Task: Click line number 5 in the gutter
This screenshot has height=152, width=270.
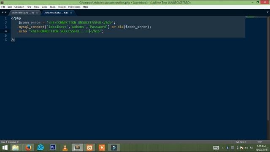Action: (x=5, y=35)
